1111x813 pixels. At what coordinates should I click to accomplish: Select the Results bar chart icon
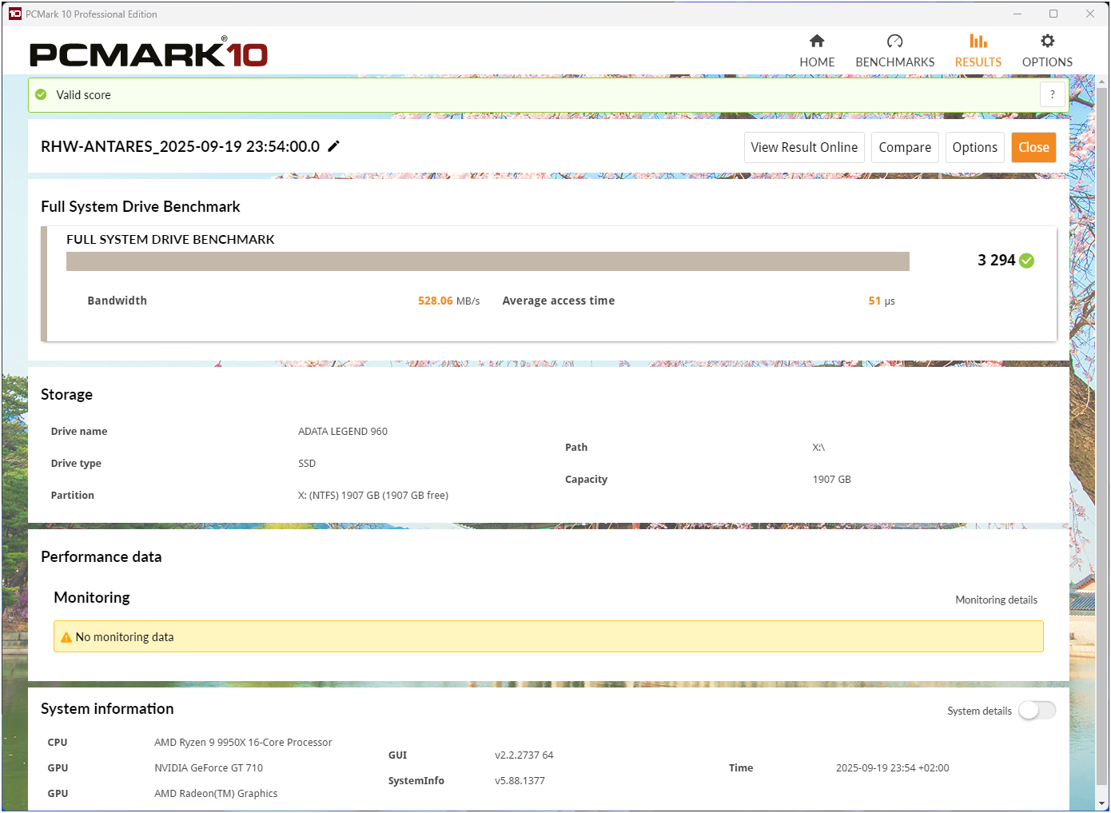[978, 41]
